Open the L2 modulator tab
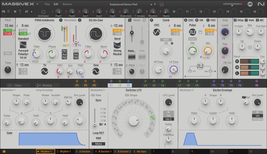 (x=120, y=85)
